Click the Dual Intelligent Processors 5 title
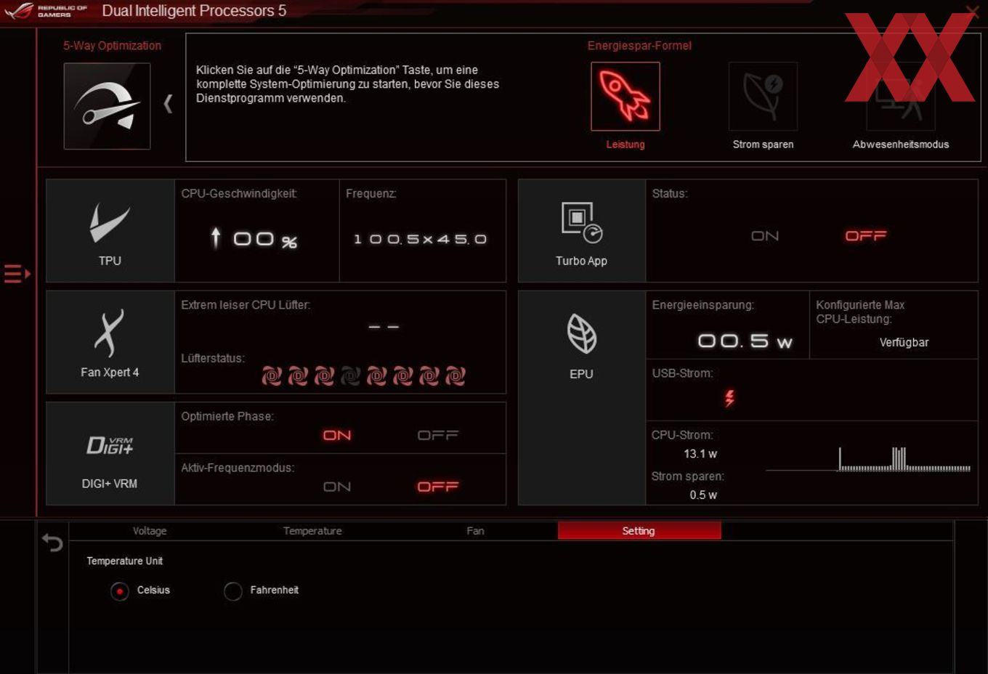This screenshot has width=988, height=674. 194,11
